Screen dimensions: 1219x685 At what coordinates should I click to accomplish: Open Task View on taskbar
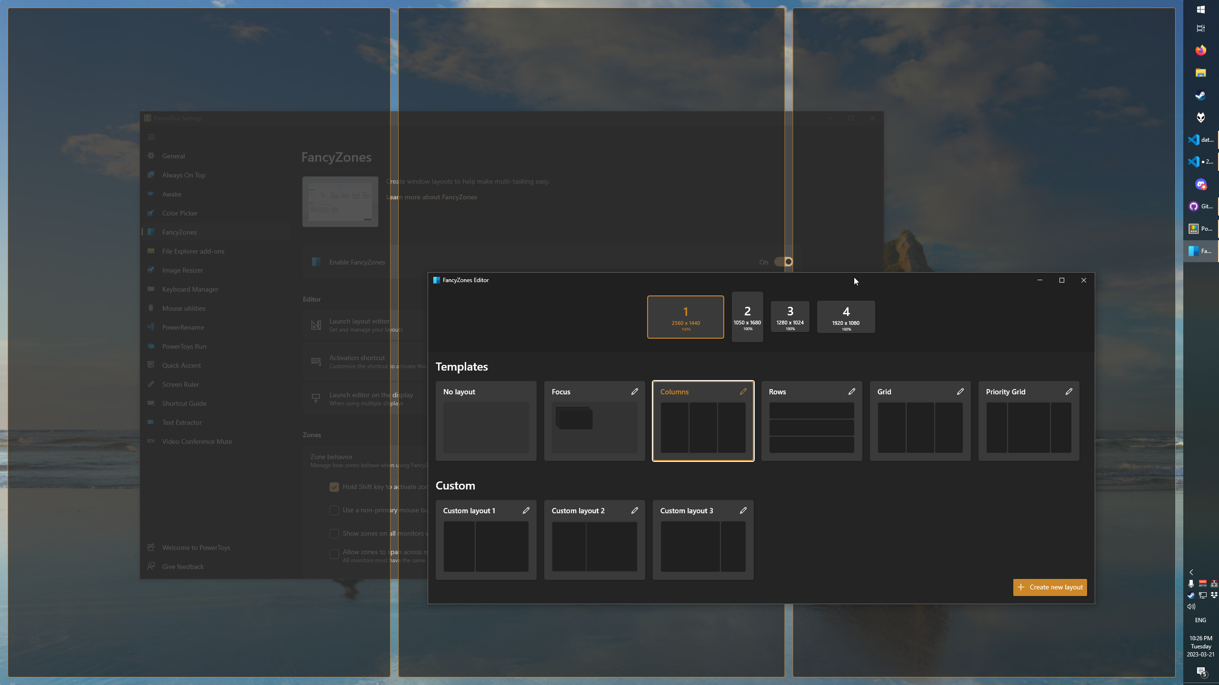pos(1201,29)
